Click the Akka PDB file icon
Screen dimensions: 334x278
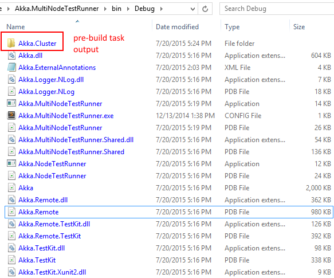click(11, 188)
